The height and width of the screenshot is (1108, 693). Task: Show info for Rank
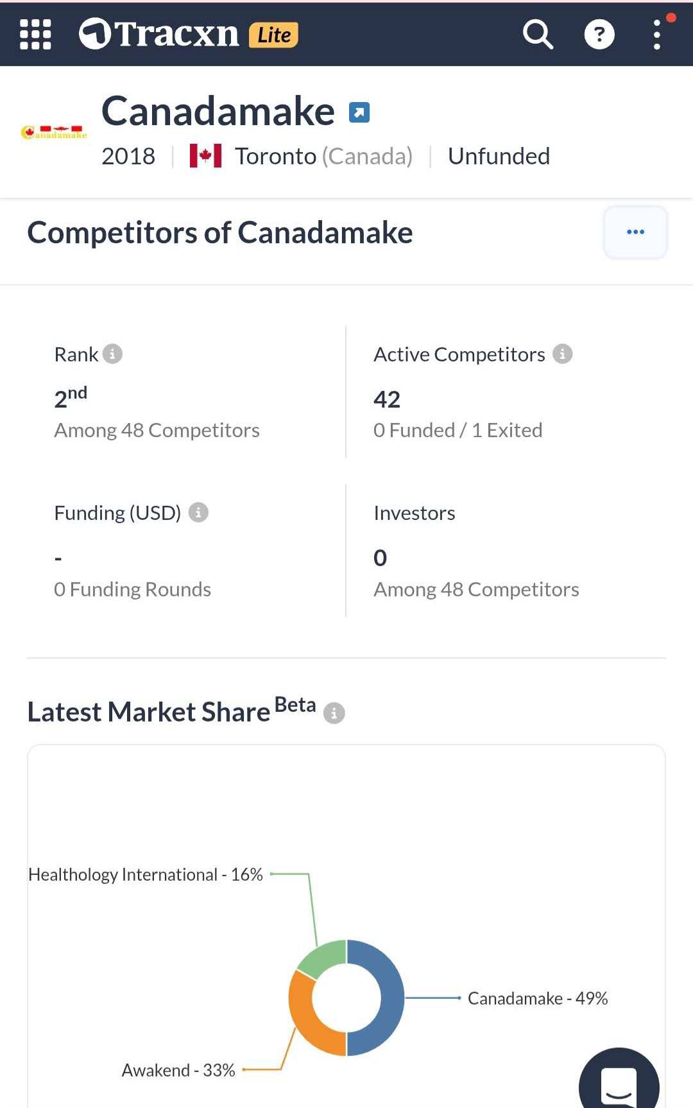coord(112,354)
